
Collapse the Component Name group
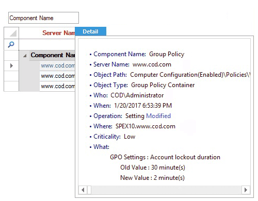pos(25,56)
